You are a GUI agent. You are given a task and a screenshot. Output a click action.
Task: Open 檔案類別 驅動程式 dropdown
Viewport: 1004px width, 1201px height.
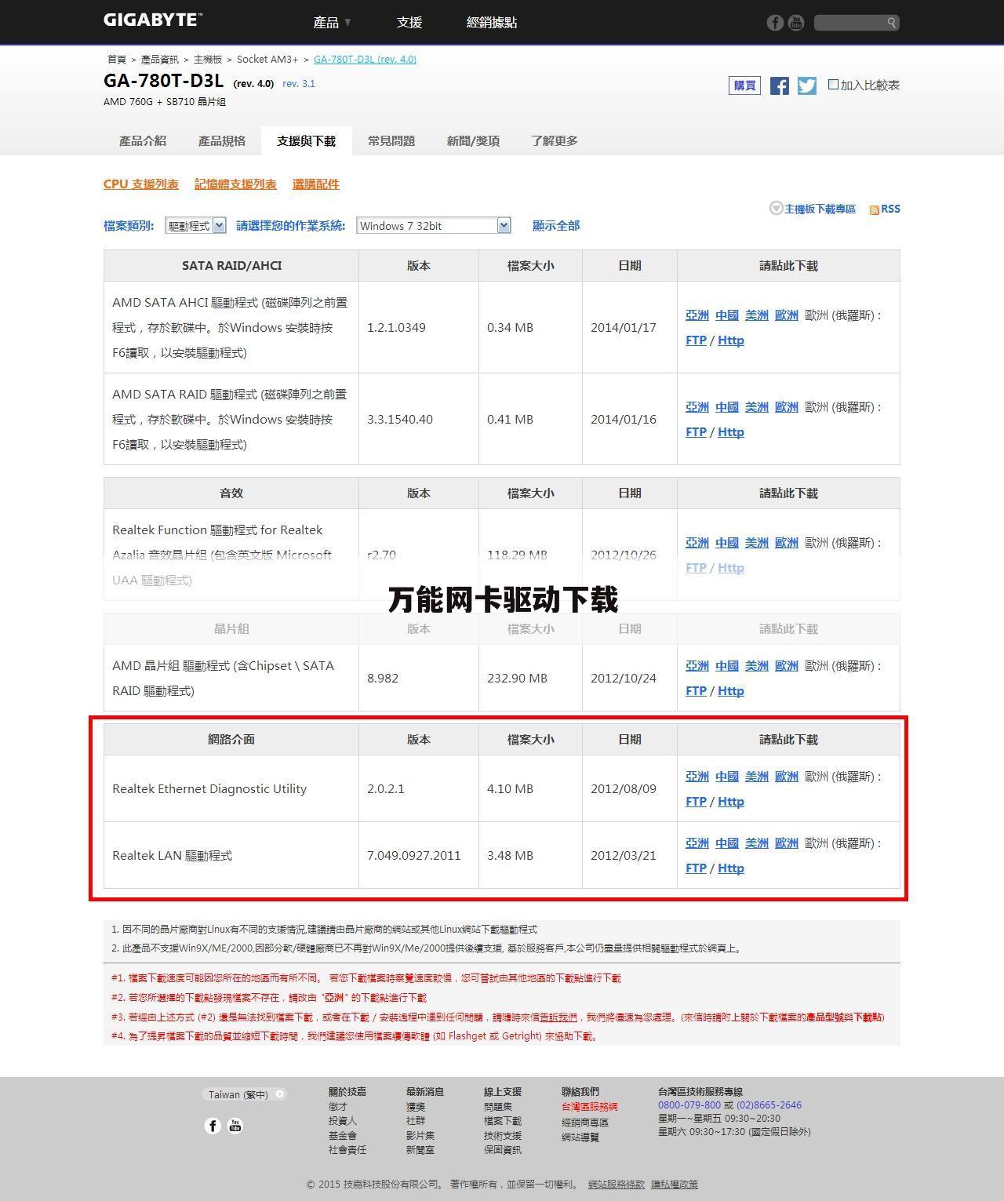click(195, 226)
